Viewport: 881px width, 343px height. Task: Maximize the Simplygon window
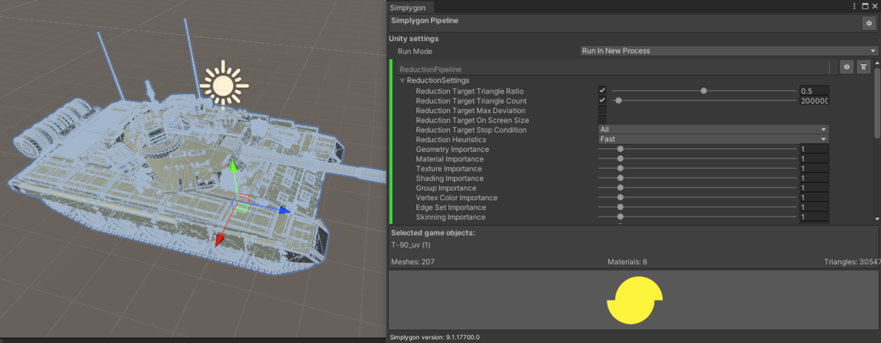coord(865,6)
